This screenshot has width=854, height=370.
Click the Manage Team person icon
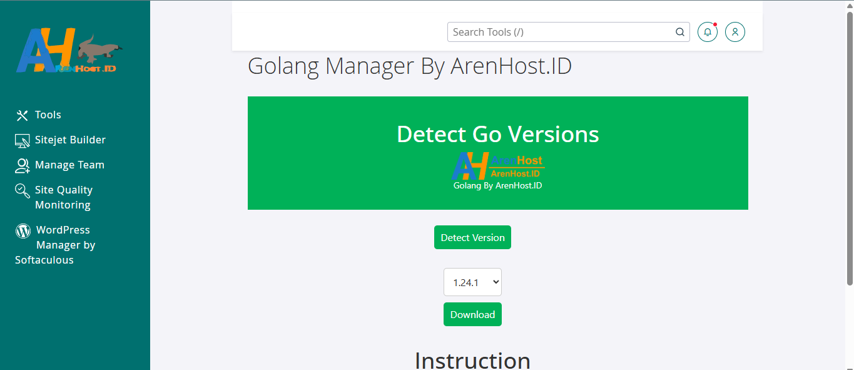(x=23, y=165)
